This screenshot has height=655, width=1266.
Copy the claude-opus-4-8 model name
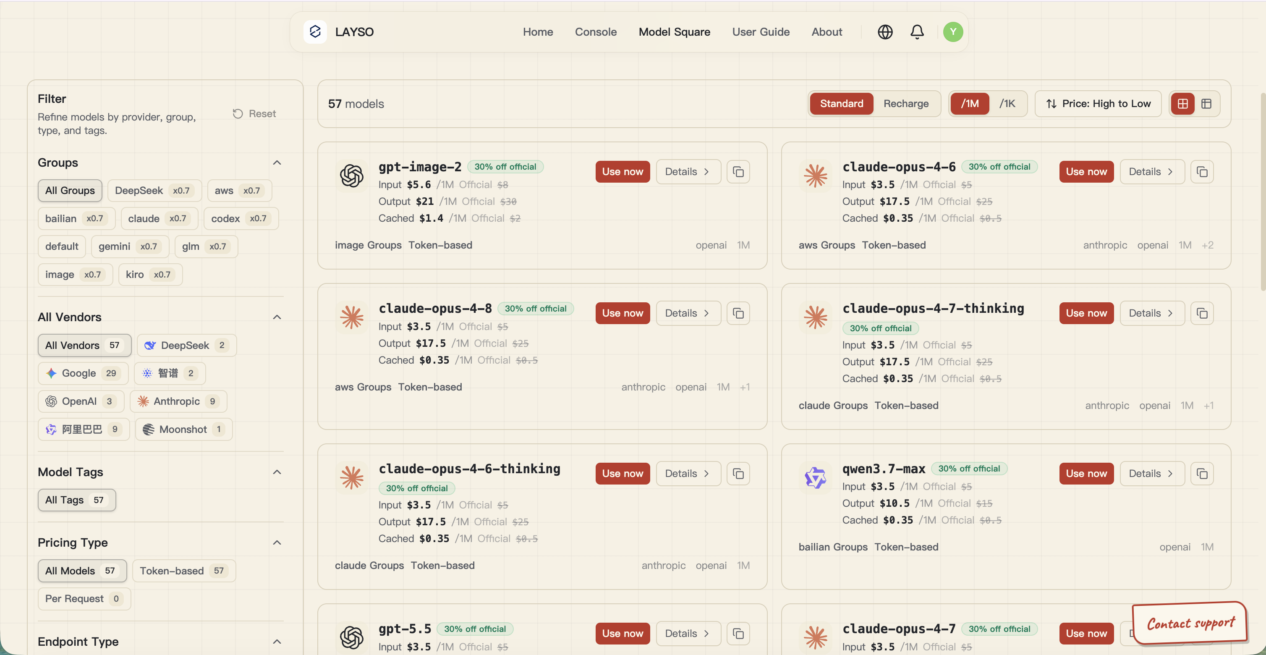tap(738, 313)
